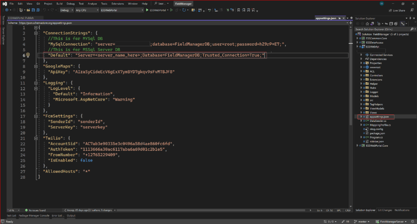Expand the Views folder node
This screenshot has width=417, height=224.
[361, 113]
